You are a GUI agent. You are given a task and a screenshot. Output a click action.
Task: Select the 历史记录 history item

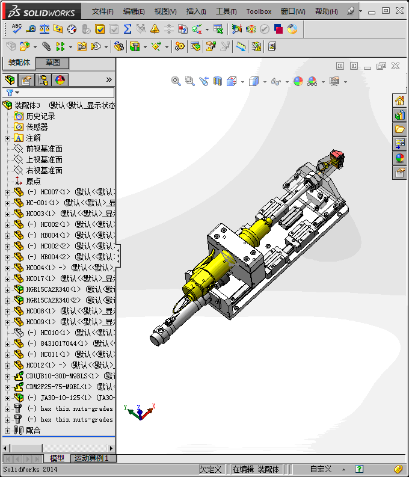pos(40,117)
